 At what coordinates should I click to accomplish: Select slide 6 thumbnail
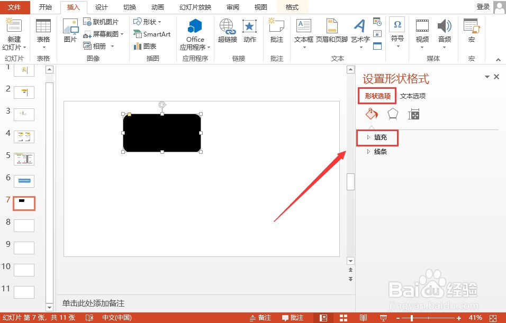[24, 181]
